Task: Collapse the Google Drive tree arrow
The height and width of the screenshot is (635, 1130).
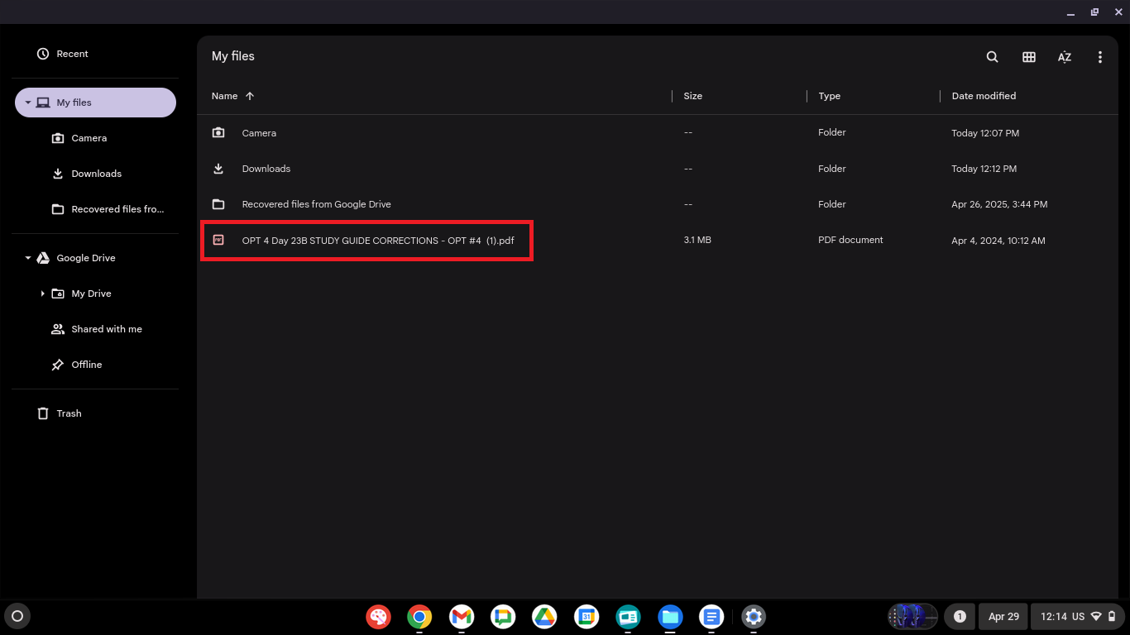Action: click(27, 258)
